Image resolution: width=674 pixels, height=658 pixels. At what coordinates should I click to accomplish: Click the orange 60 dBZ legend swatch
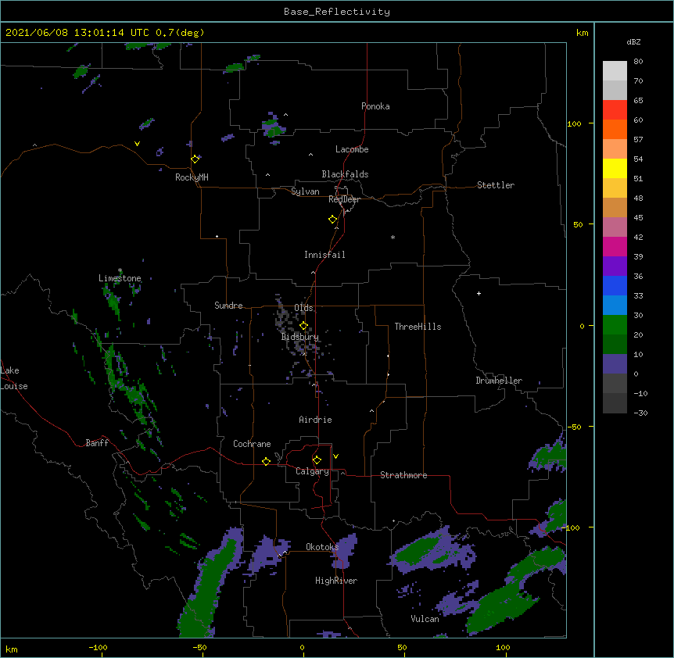point(615,129)
